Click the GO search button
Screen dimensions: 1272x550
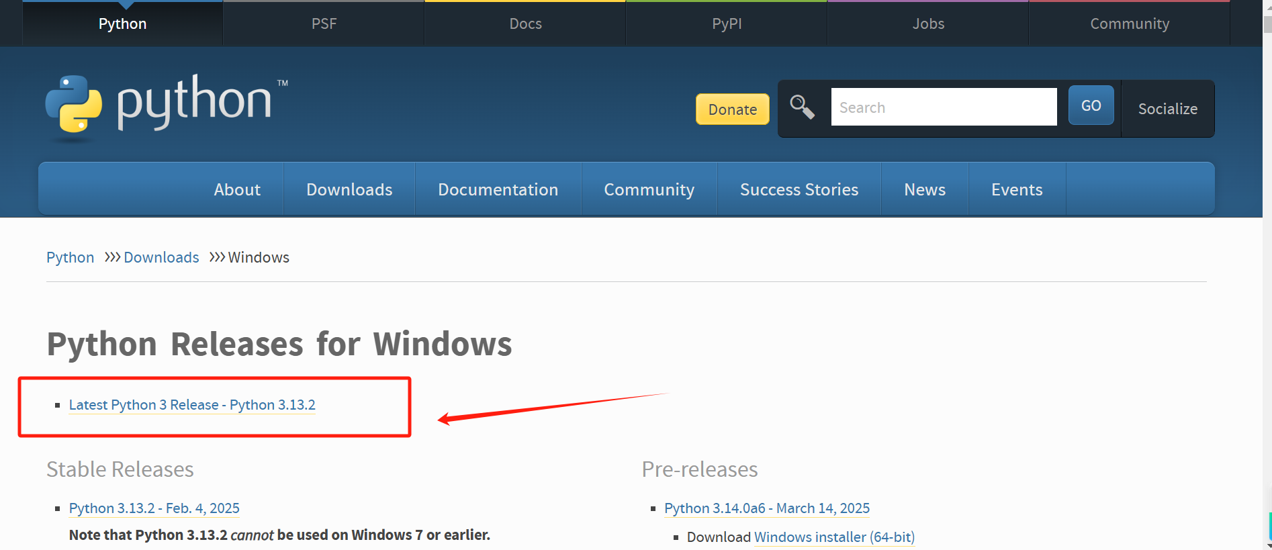coord(1091,105)
